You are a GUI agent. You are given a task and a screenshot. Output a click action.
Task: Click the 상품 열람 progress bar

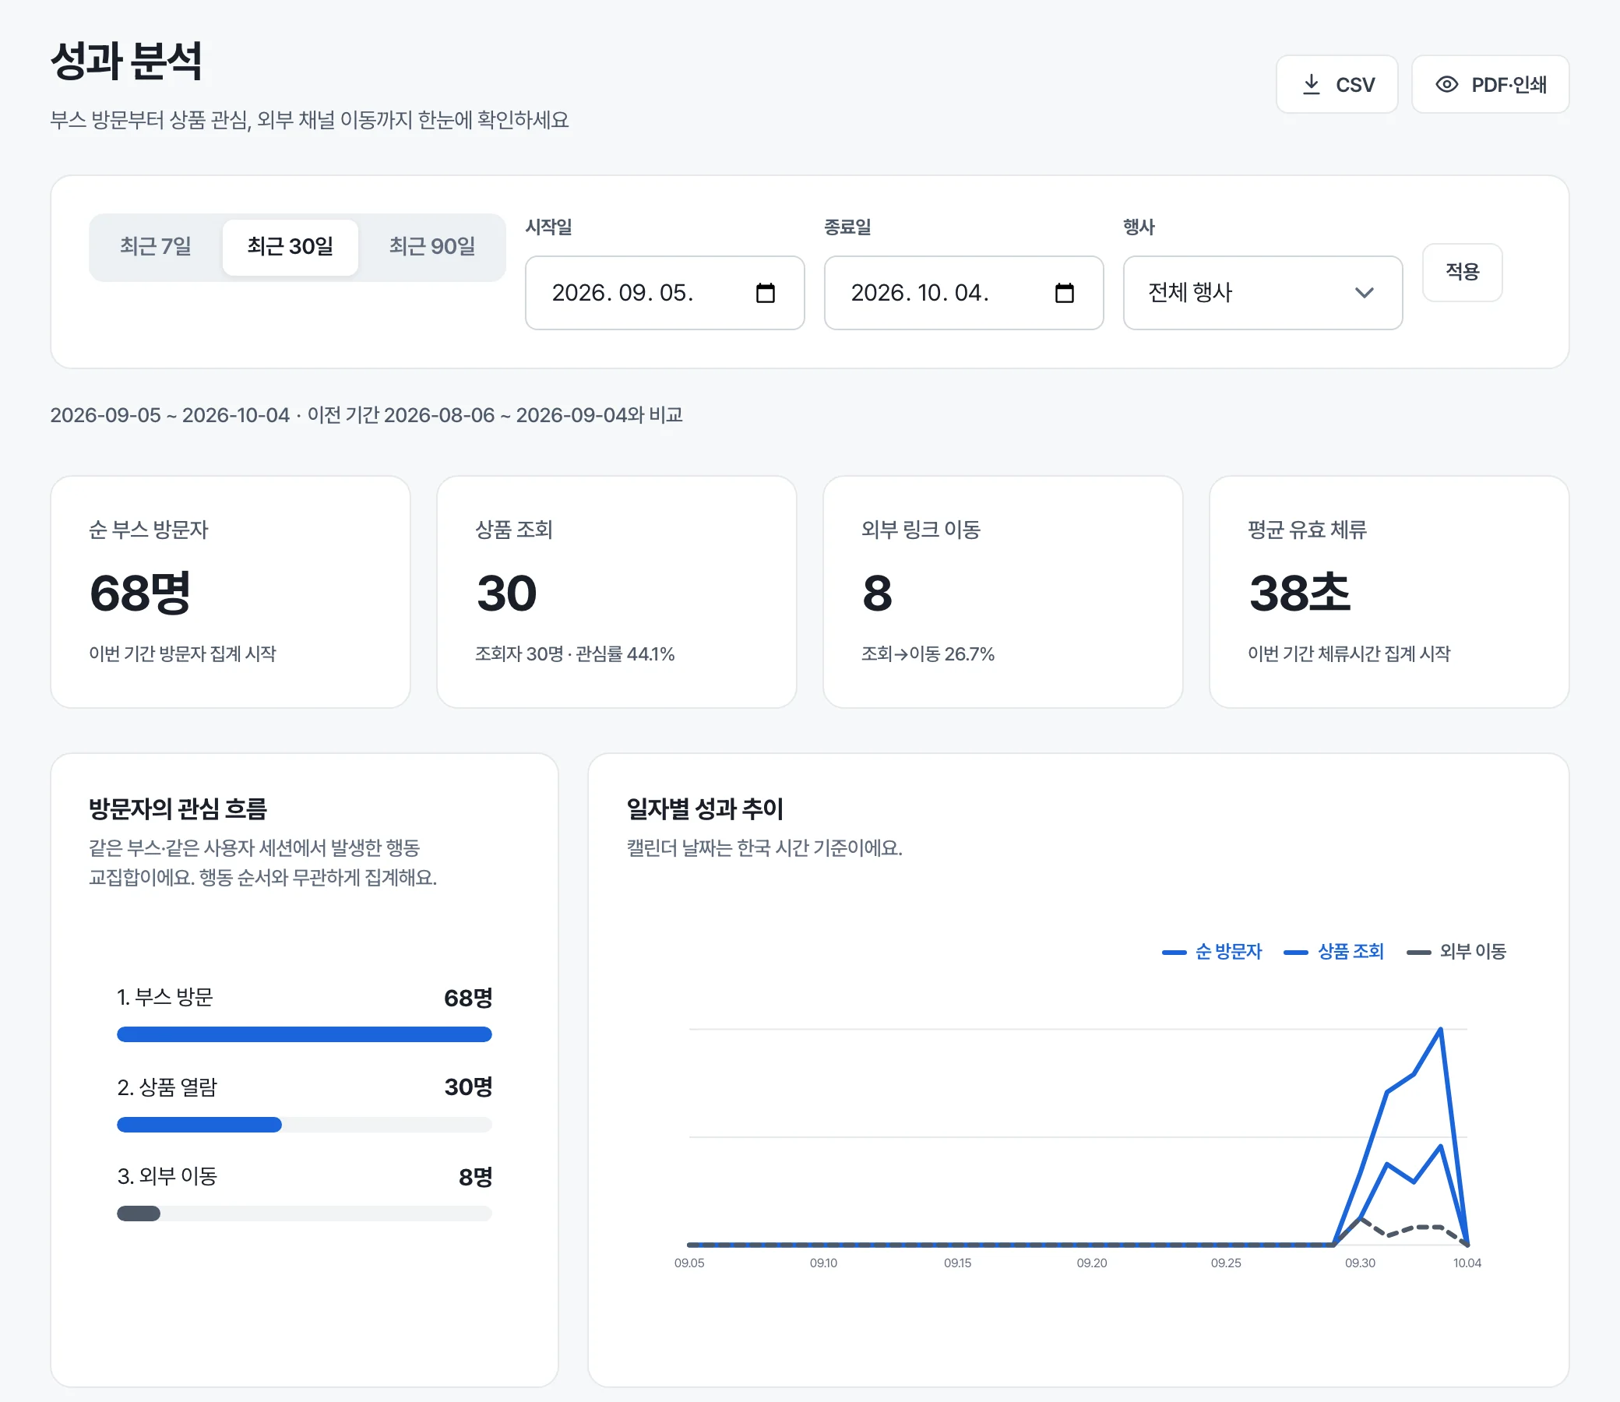(x=305, y=1124)
